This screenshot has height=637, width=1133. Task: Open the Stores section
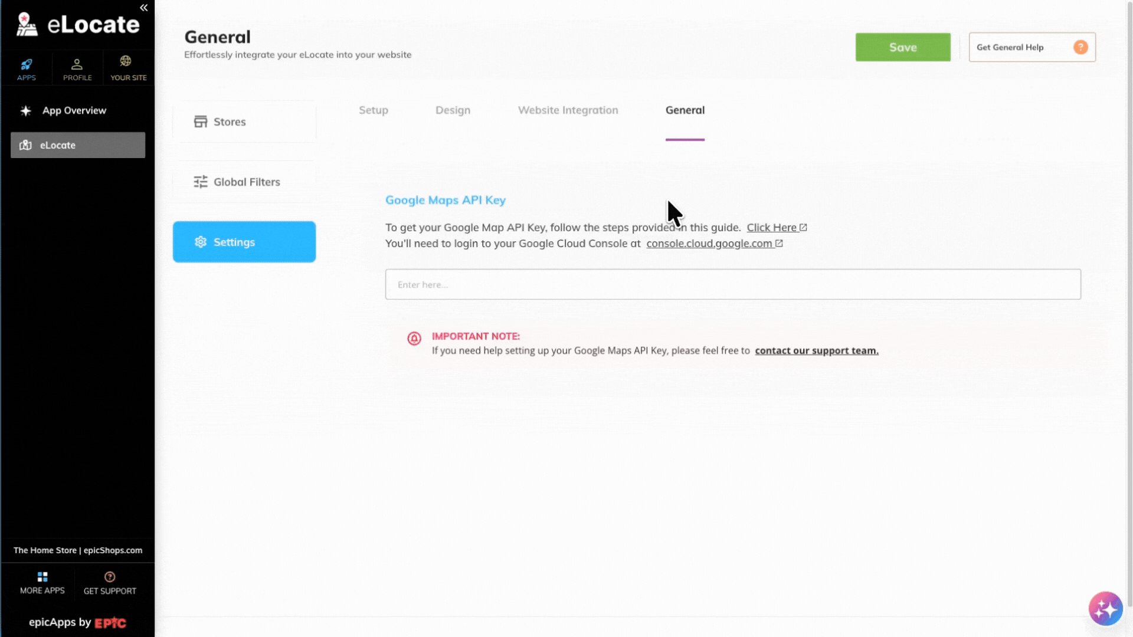[244, 122]
